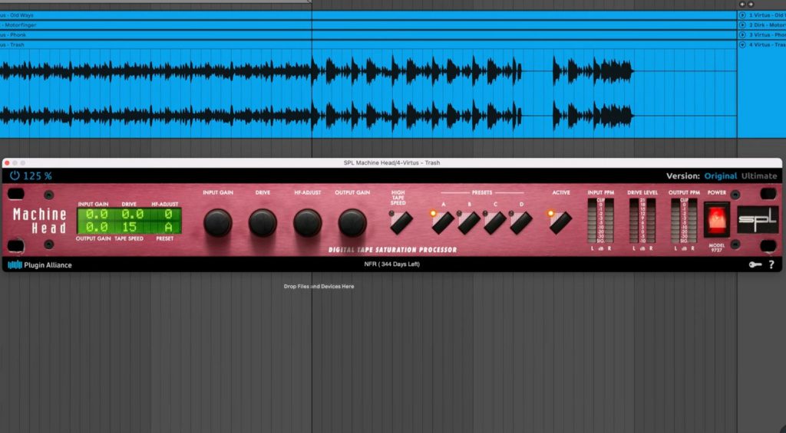Click the 125 % zoom scale text
Viewport: 786px width, 433px height.
pos(38,176)
